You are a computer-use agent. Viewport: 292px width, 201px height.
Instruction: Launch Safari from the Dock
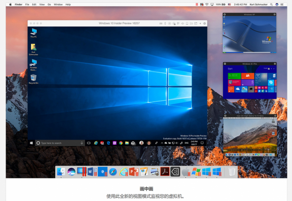113,172
